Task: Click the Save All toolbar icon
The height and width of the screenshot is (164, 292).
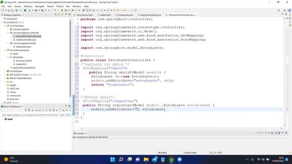Action: tap(12, 10)
